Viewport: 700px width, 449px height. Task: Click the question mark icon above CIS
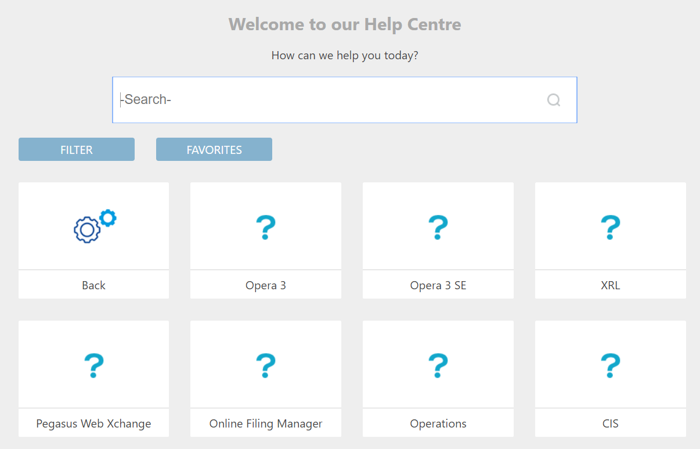[x=610, y=366]
